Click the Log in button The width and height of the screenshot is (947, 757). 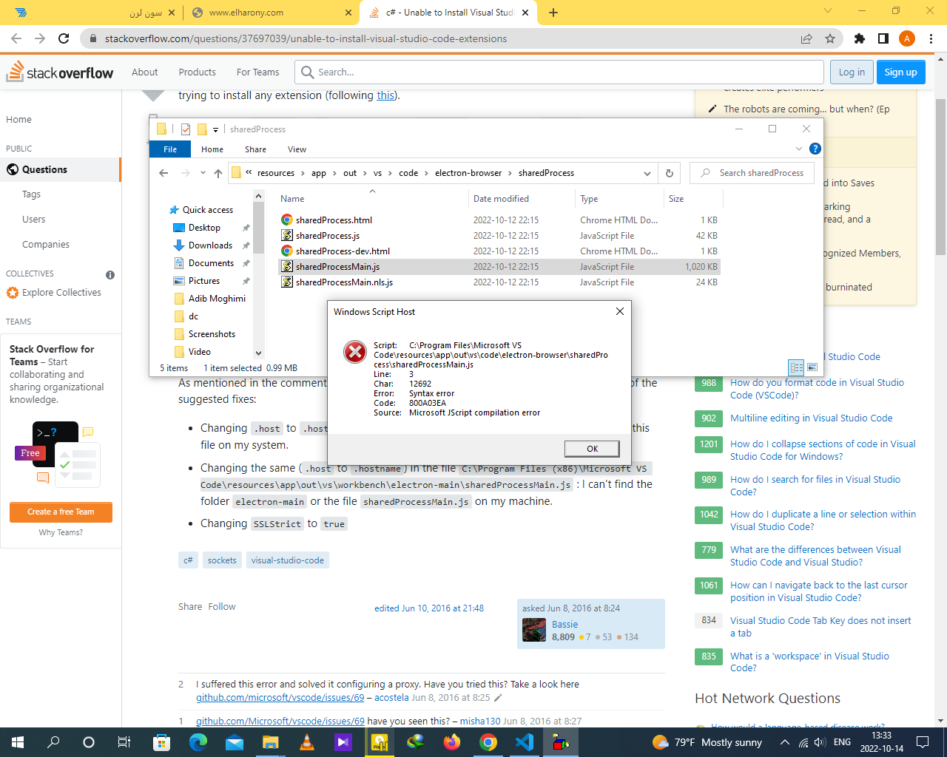[x=852, y=72]
